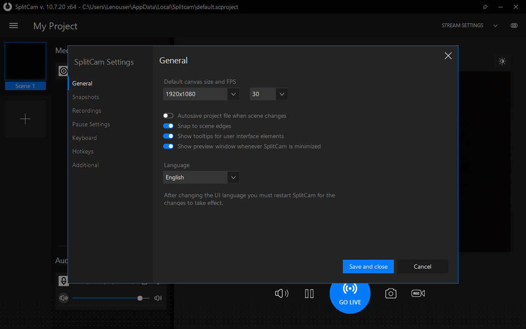Toggle the speaker output icon
Viewport: 526px width, 329px height.
point(282,293)
